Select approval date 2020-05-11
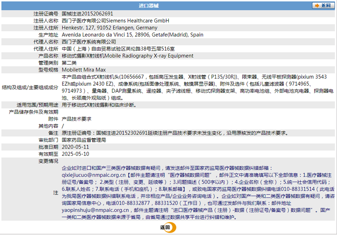Screen dimensions: 337x235 [x=75, y=147]
